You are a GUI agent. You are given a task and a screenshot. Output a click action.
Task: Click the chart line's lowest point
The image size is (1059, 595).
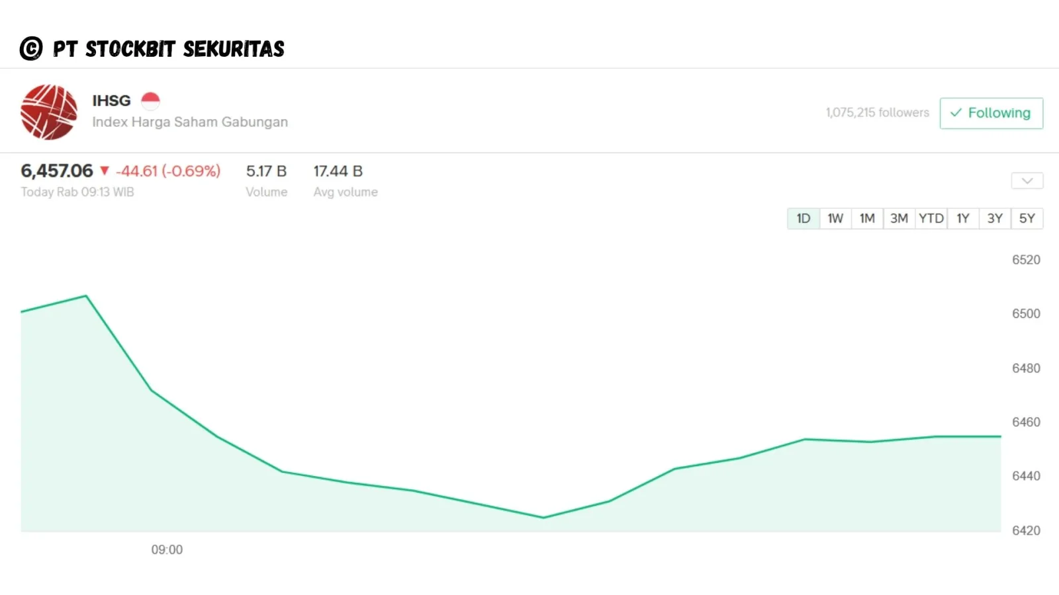(x=543, y=518)
